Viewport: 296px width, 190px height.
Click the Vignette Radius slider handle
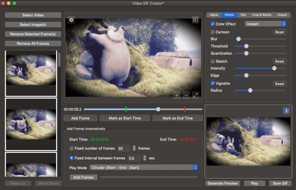(250, 90)
